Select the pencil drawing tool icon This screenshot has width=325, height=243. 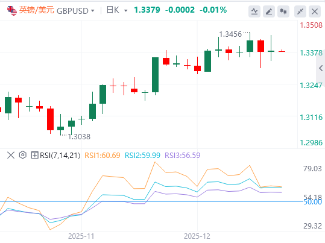(269, 11)
